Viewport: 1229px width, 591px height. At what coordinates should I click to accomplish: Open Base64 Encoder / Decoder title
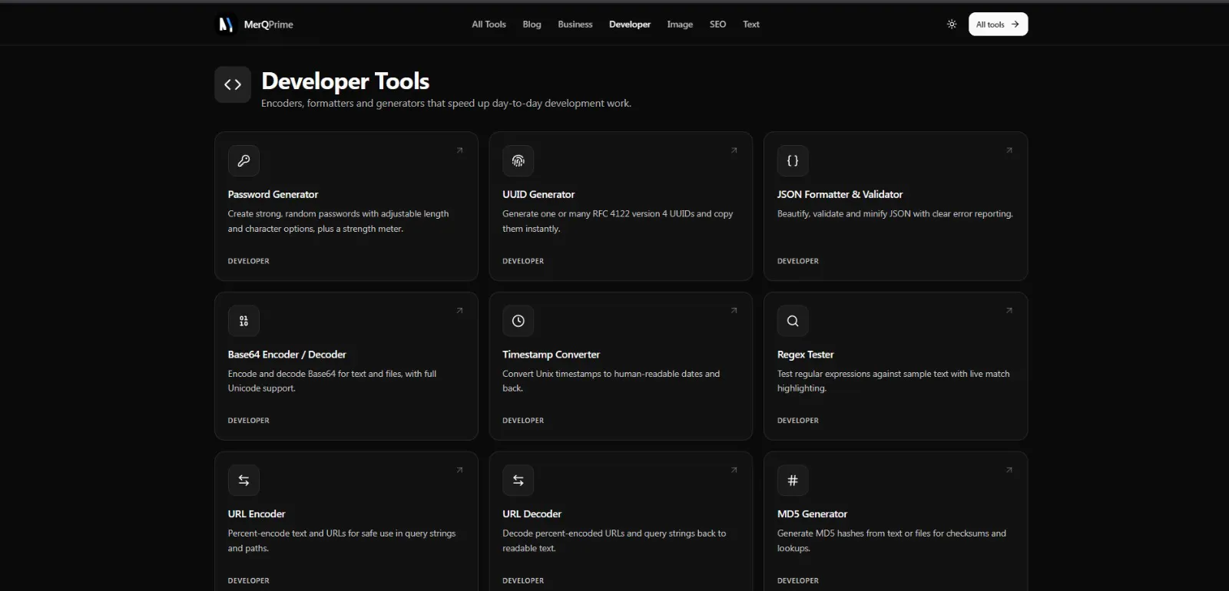pos(287,355)
